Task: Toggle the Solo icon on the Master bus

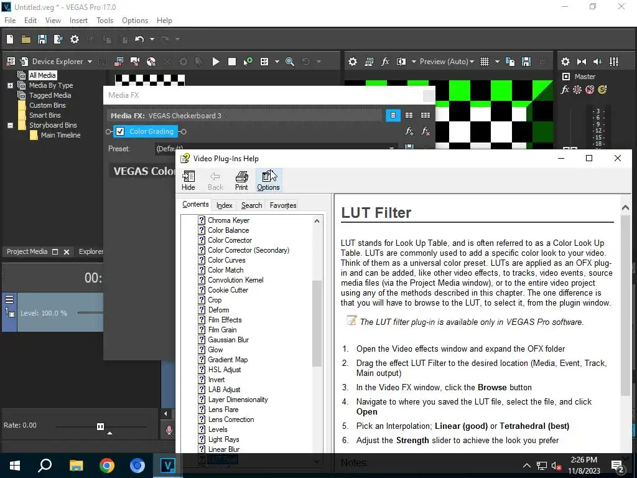Action: [x=602, y=90]
